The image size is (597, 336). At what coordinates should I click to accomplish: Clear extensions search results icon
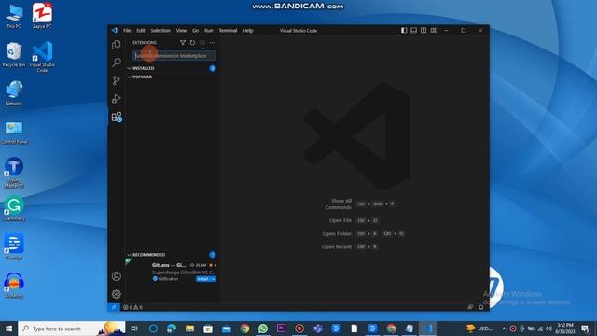click(x=202, y=43)
